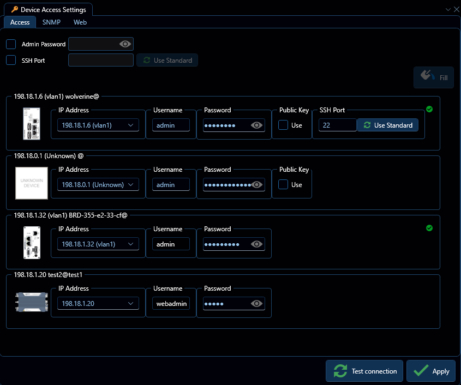Screen dimensions: 461x385
Task: Click Username field for 198.18.0.1
Action: coord(171,184)
